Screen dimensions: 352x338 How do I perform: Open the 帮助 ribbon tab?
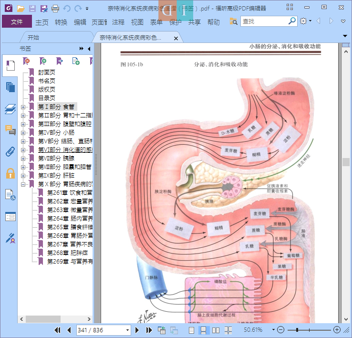(x=214, y=22)
